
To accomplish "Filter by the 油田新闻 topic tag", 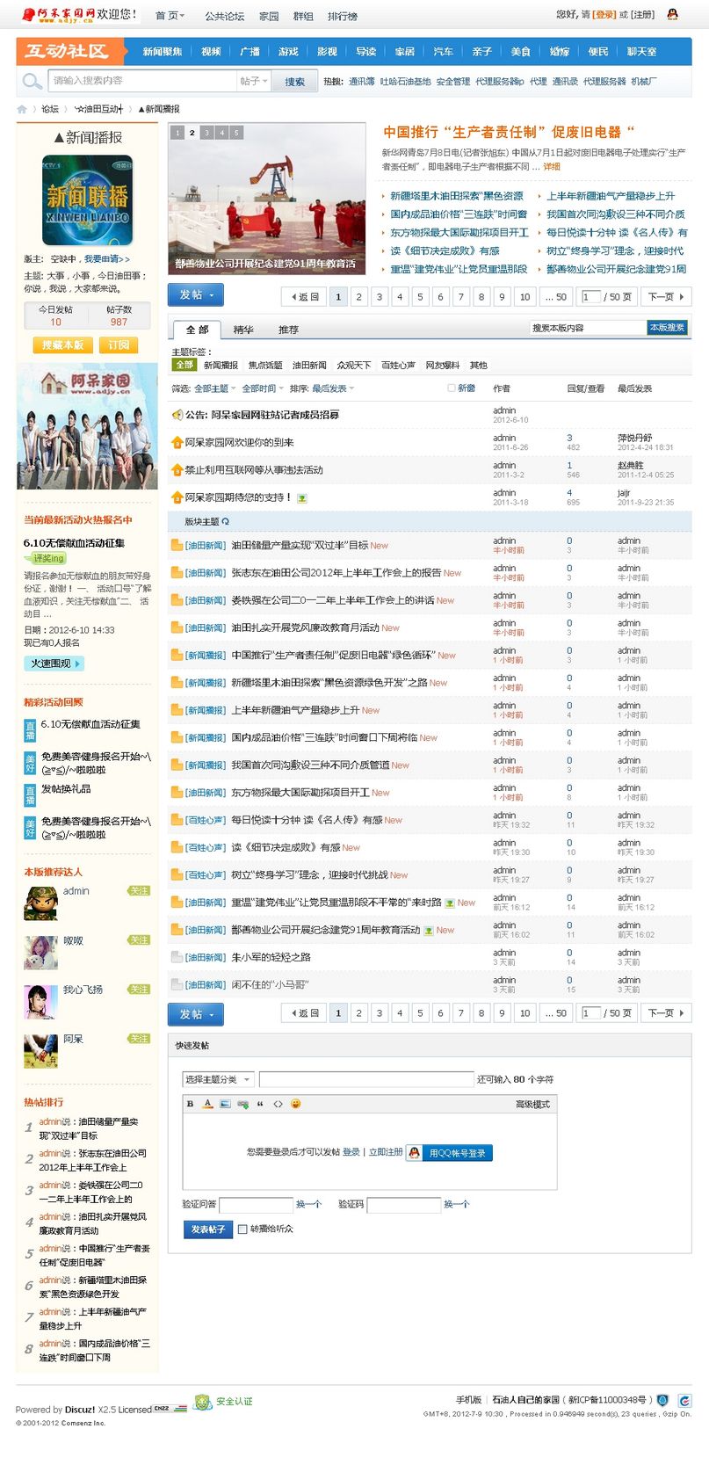I will [x=309, y=365].
